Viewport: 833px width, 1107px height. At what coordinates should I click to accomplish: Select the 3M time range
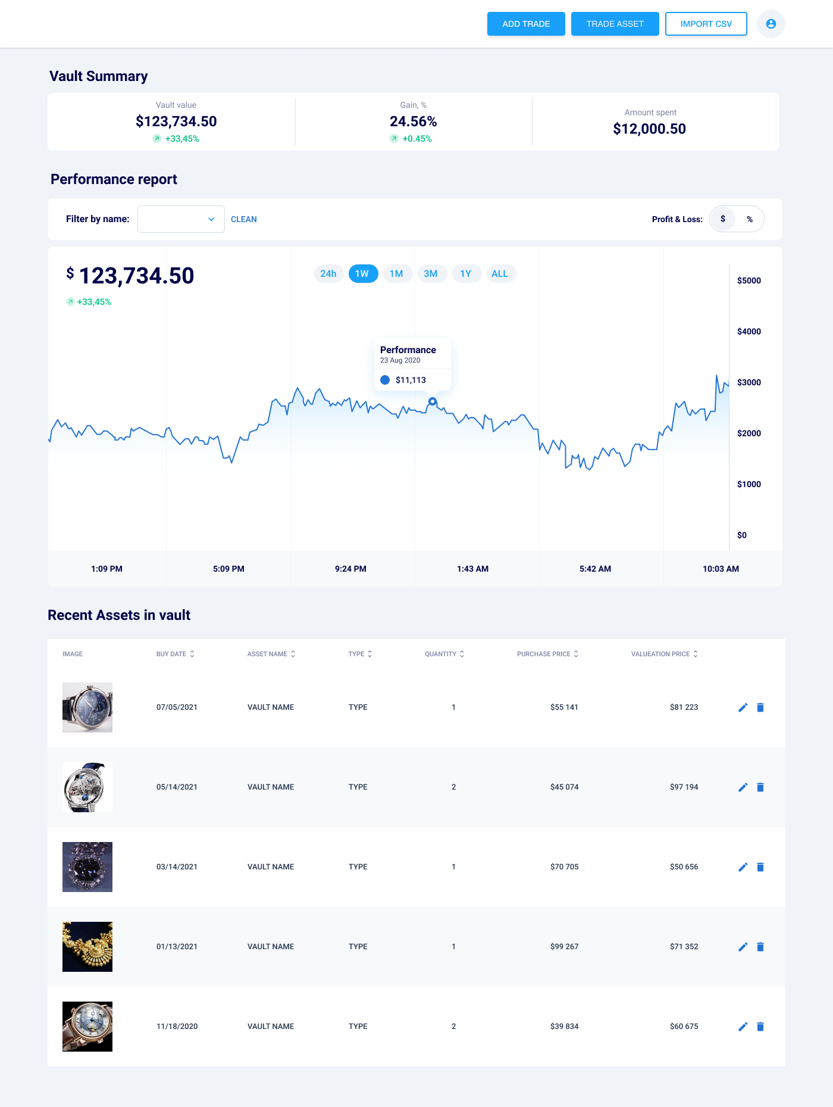[431, 274]
